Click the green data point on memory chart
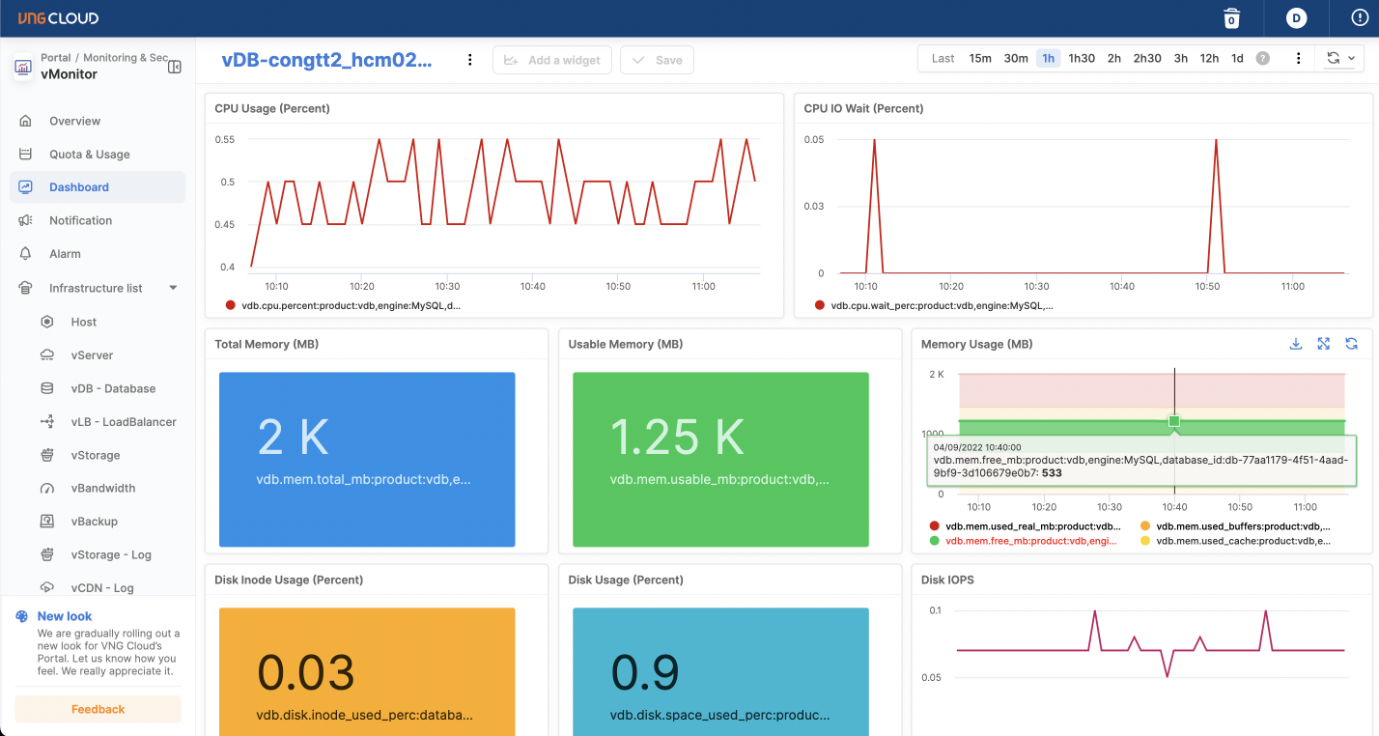This screenshot has height=736, width=1379. (1174, 421)
